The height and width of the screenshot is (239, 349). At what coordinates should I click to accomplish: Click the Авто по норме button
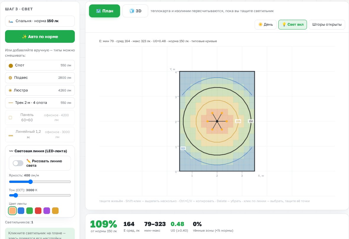[x=40, y=36]
